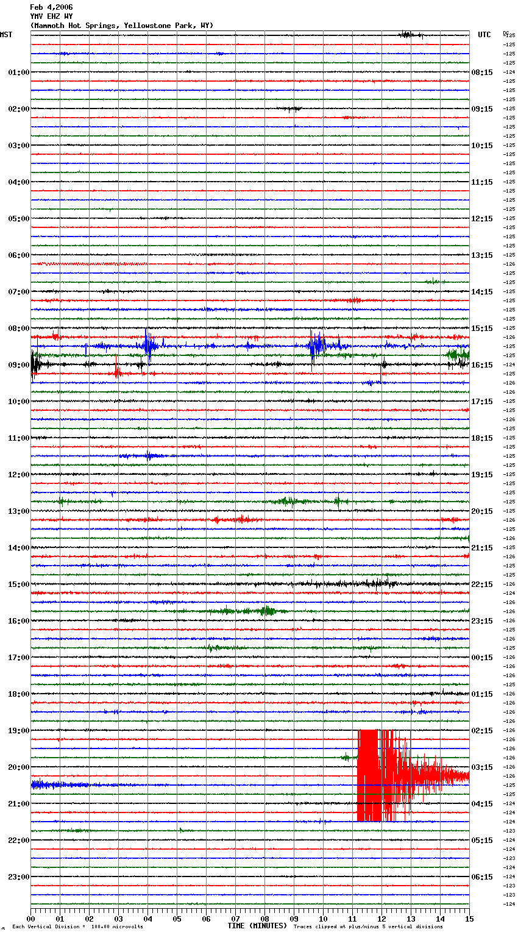The image size is (518, 935).
Task: Click the "15:00" MST hour label
Action: point(18,585)
